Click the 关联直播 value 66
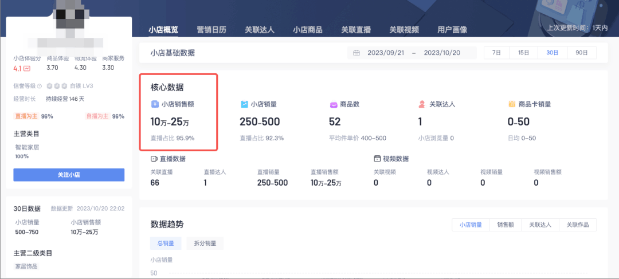The height and width of the screenshot is (279, 619). coord(155,183)
